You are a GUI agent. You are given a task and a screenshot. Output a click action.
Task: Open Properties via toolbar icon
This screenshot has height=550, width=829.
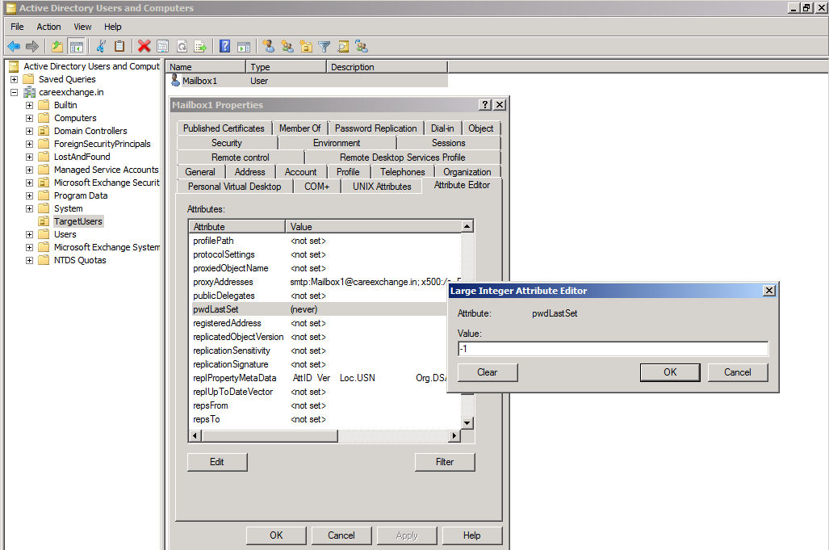coord(163,47)
